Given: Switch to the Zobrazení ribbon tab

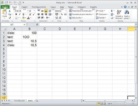Looking at the screenshot, I should pyautogui.click(x=82, y=7).
